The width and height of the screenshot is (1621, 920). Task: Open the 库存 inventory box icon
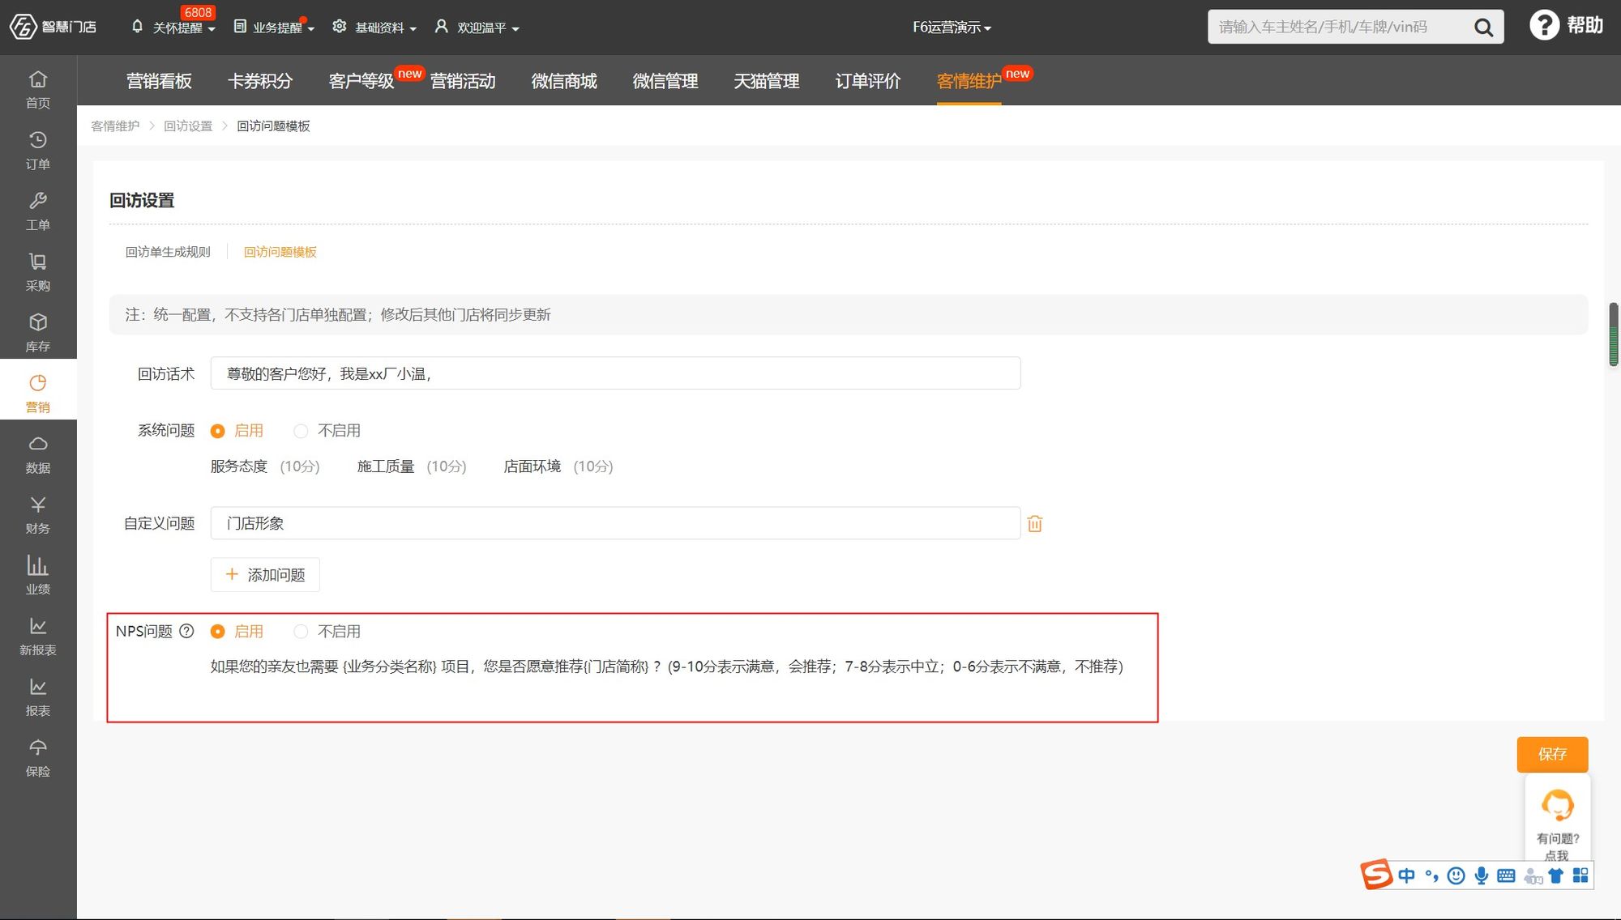coord(38,332)
